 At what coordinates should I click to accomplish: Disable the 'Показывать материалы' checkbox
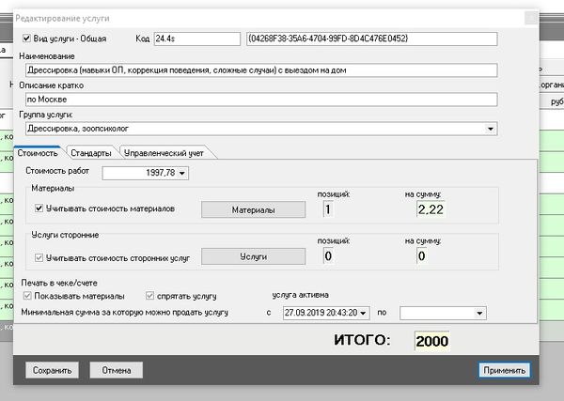click(26, 296)
